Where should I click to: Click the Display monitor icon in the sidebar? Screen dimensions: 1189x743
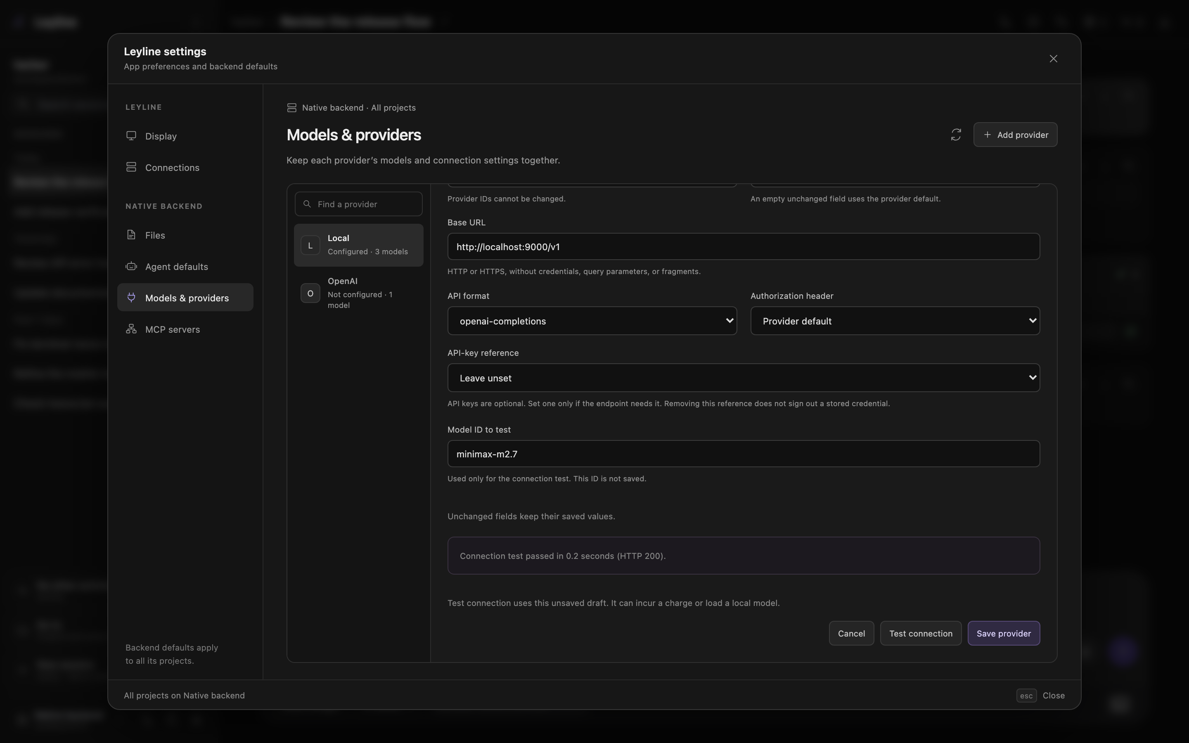coord(131,136)
